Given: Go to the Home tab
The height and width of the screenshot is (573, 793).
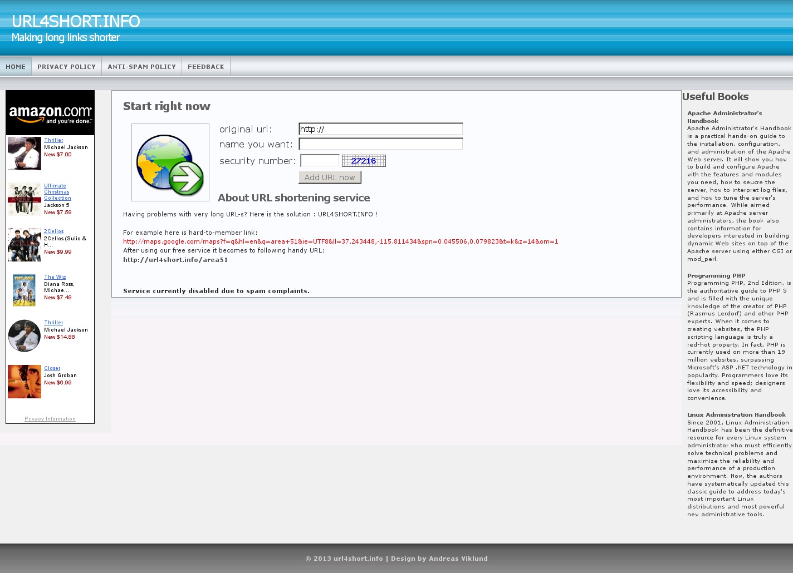Looking at the screenshot, I should [x=16, y=67].
